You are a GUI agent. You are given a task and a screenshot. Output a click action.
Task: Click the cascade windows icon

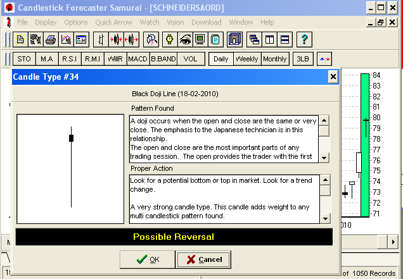click(254, 39)
